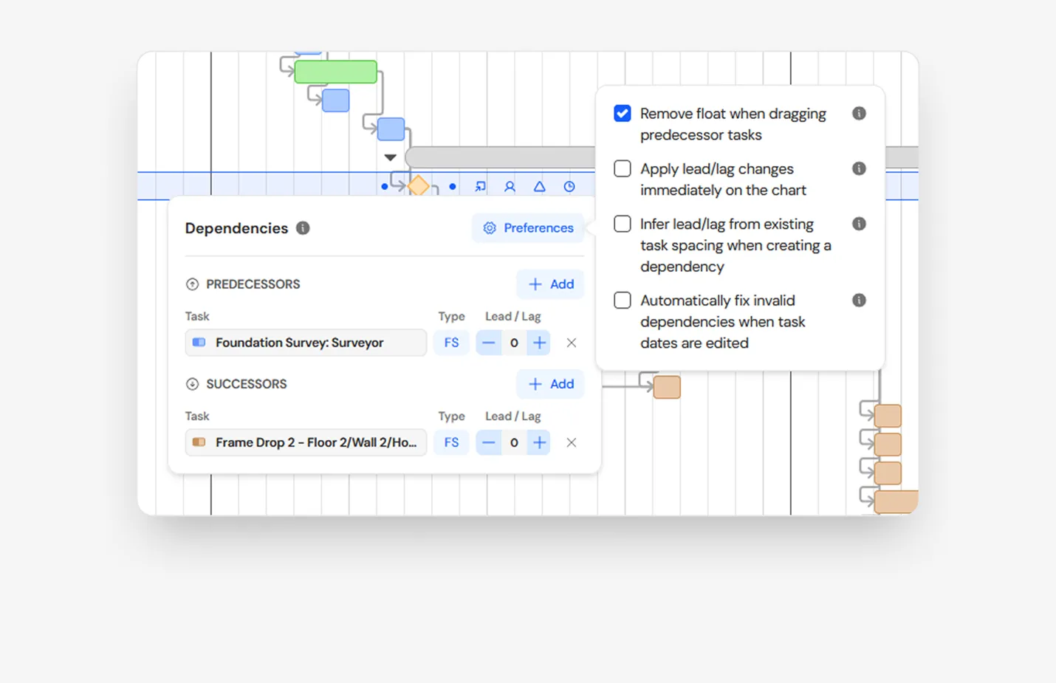
Task: Enable Infer lead/lag from existing task spacing
Action: pyautogui.click(x=623, y=224)
